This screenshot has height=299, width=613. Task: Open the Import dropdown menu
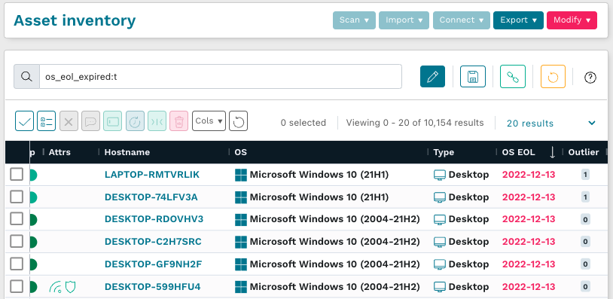(404, 20)
